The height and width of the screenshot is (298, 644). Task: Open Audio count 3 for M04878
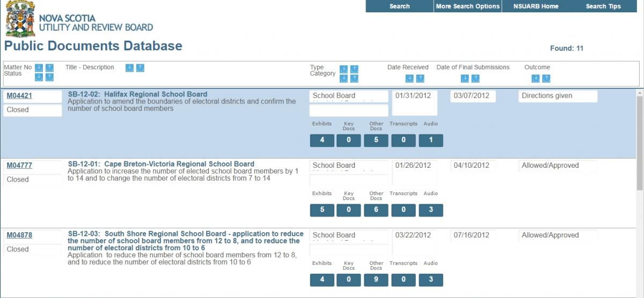[430, 280]
